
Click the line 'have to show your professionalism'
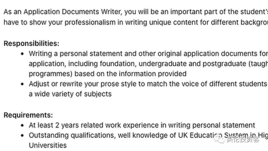136,23
